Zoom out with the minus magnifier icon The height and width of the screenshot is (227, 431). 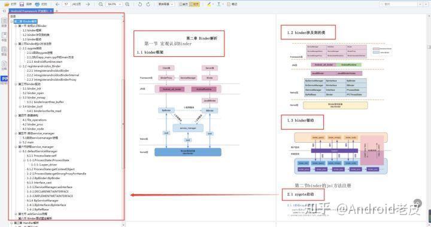coord(101,4)
